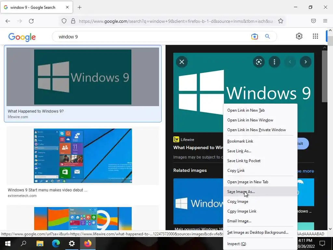Click 'Copy Image' in context menu
333x250 pixels.
[x=260, y=201]
